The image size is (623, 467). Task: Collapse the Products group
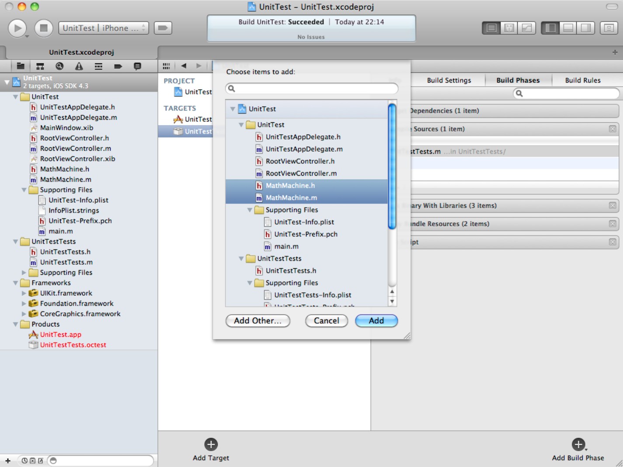coord(16,324)
